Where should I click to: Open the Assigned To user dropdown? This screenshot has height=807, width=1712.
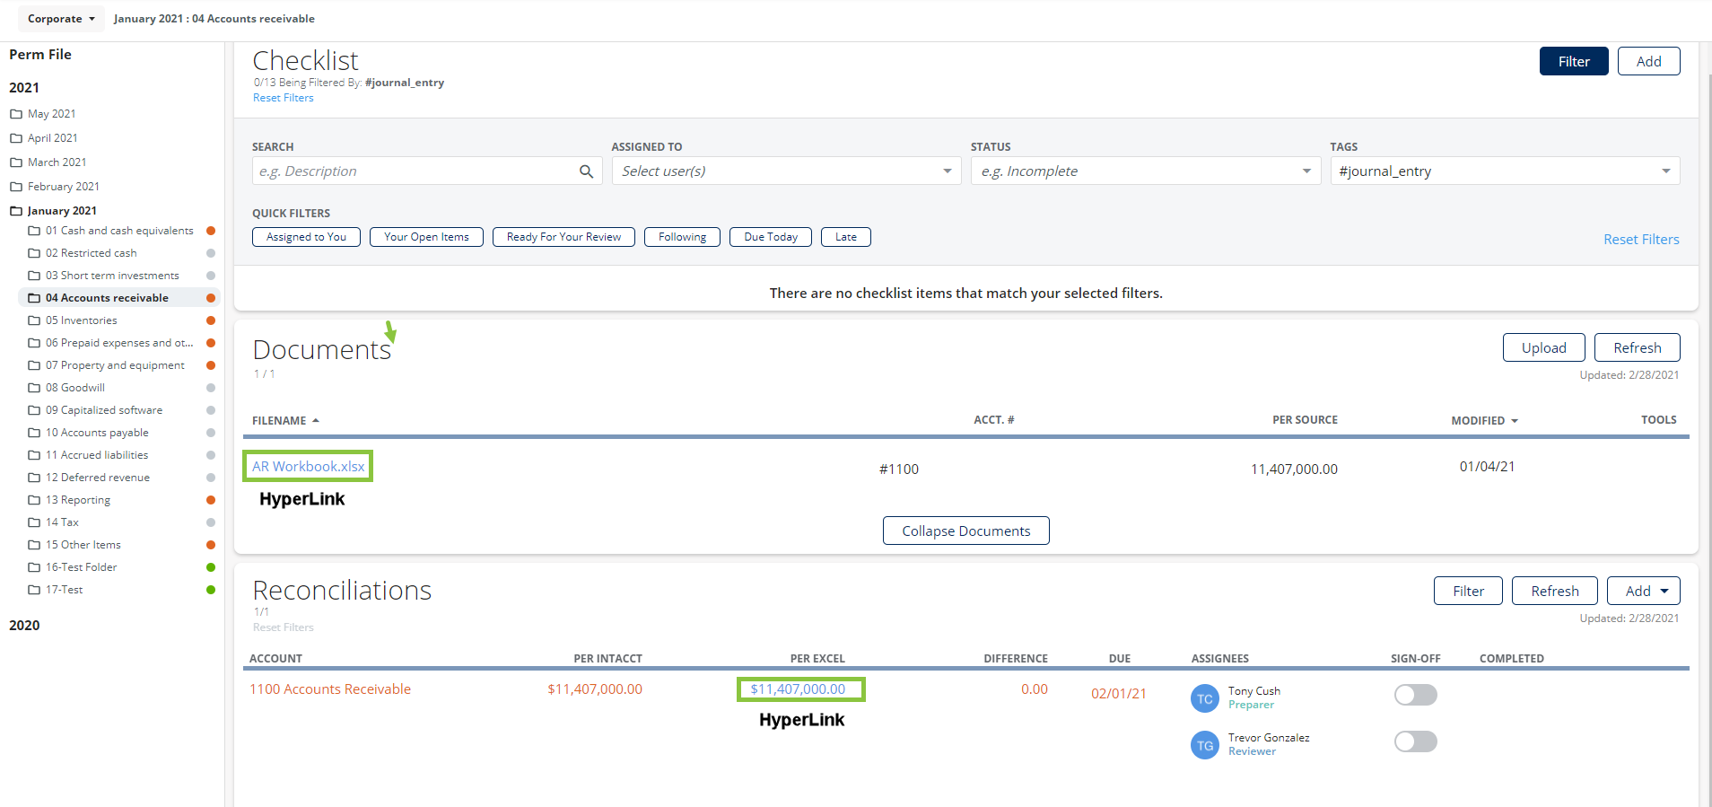pos(786,171)
